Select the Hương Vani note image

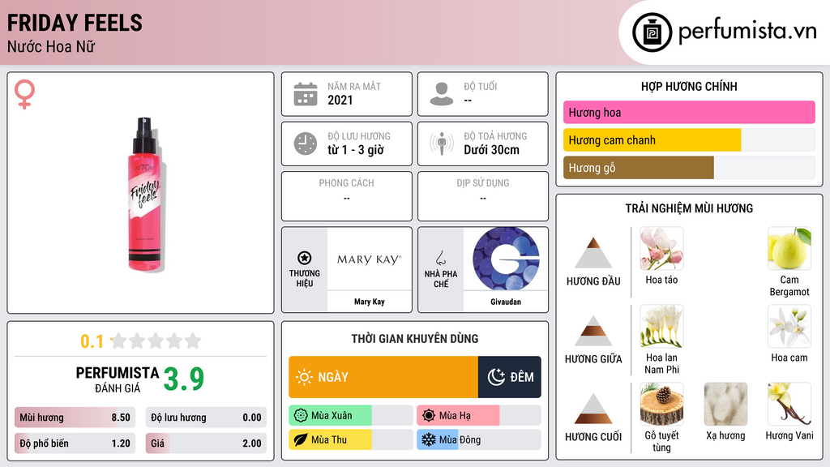[x=789, y=405]
